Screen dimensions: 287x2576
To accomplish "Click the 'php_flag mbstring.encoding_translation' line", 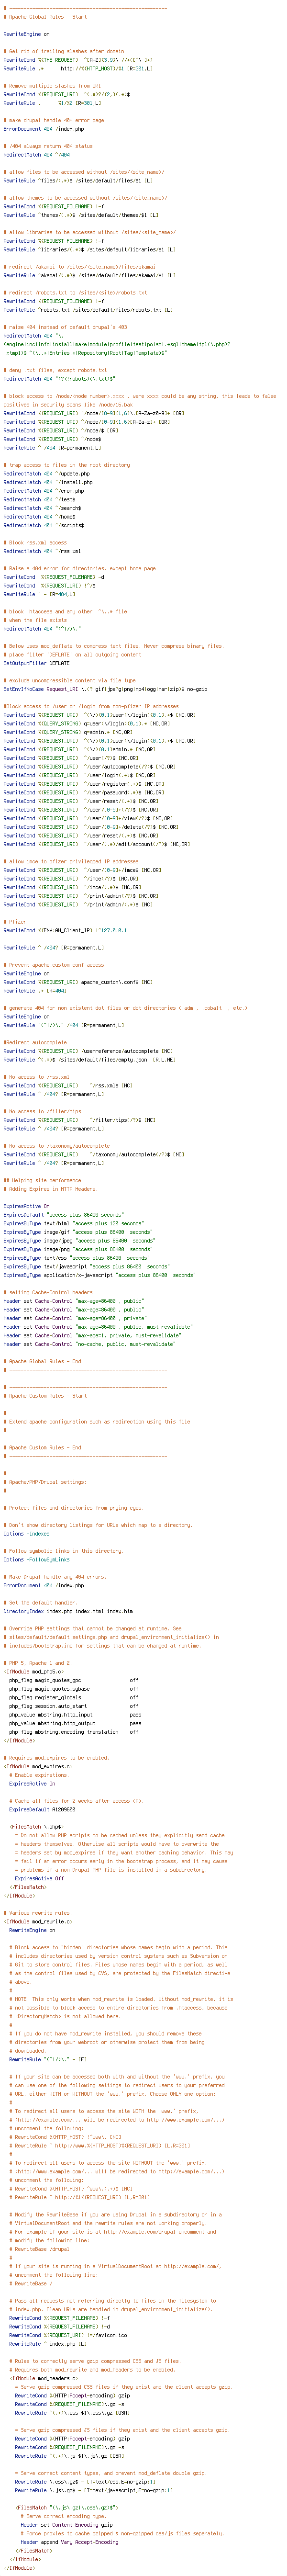I will point(74,1732).
